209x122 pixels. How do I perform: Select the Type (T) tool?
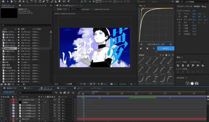pyautogui.click(x=47, y=1)
